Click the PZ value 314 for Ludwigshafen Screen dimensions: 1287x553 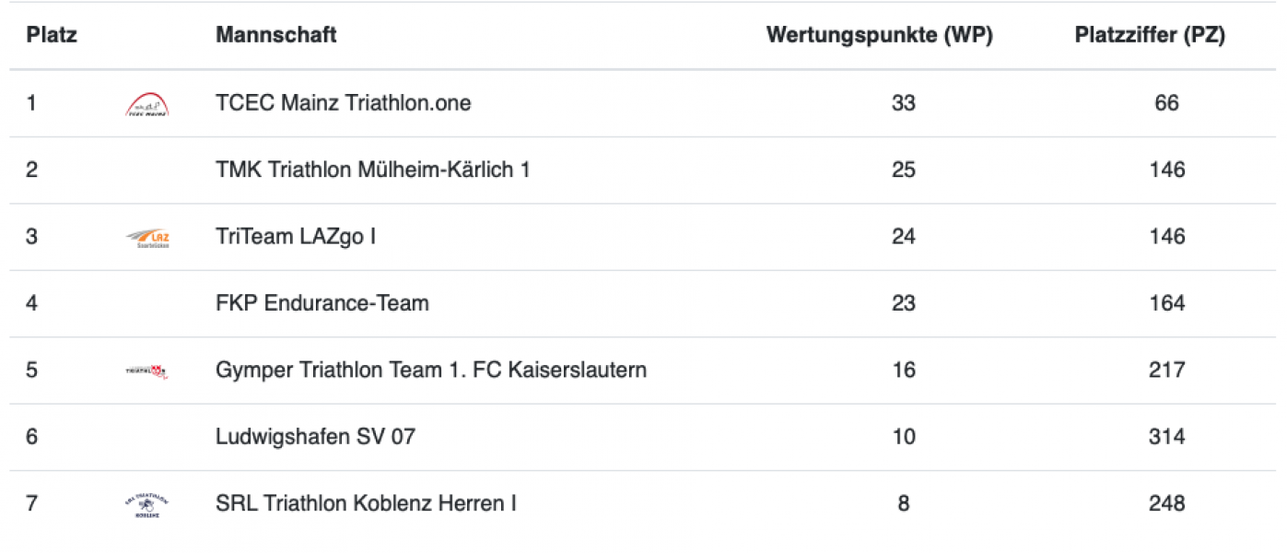[1167, 437]
